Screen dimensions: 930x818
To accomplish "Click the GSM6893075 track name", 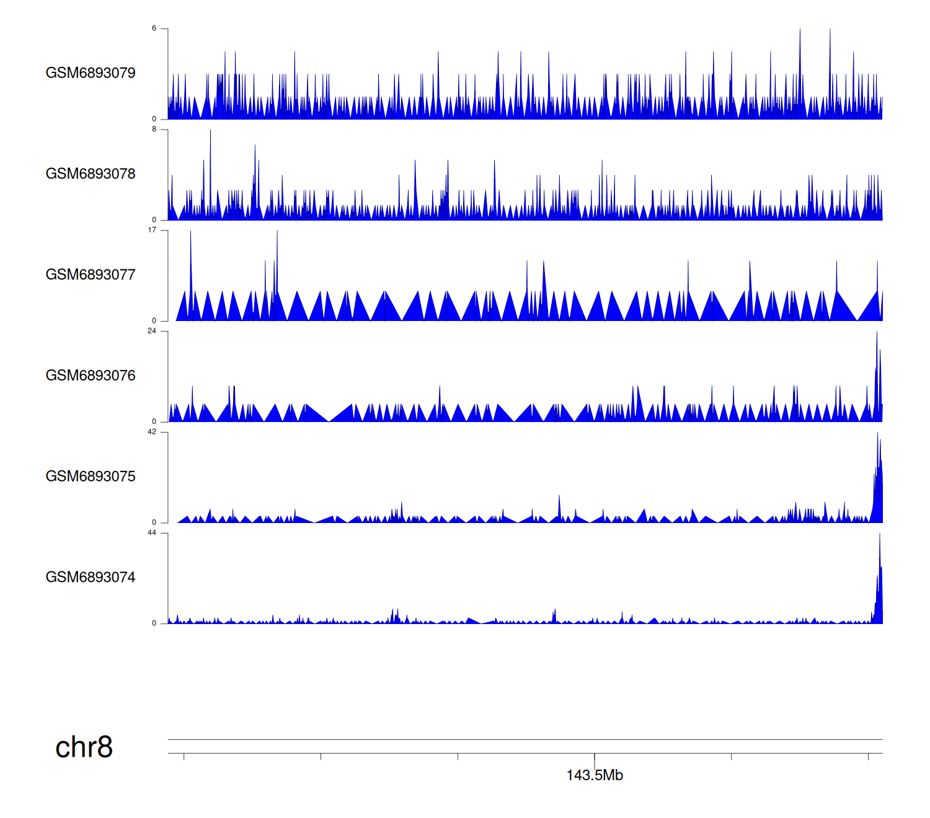I will pos(91,477).
